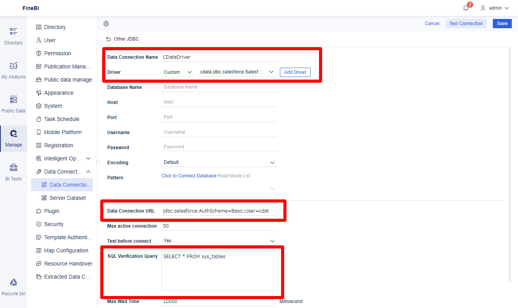Click the Other JDBC back link text
This screenshot has width=518, height=308.
126,39
